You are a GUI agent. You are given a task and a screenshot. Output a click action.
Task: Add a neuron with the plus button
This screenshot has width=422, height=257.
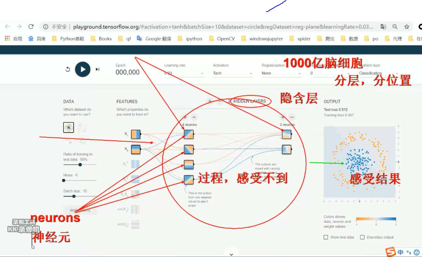click(x=185, y=117)
